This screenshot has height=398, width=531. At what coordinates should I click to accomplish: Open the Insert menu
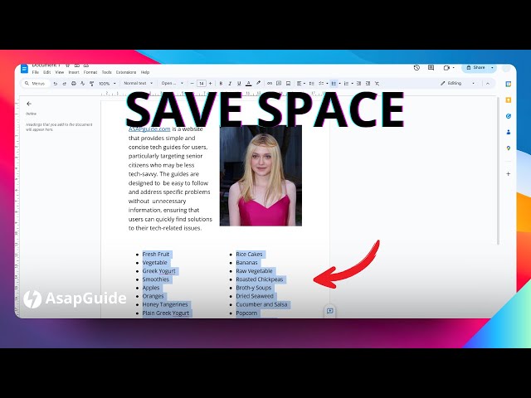(74, 72)
